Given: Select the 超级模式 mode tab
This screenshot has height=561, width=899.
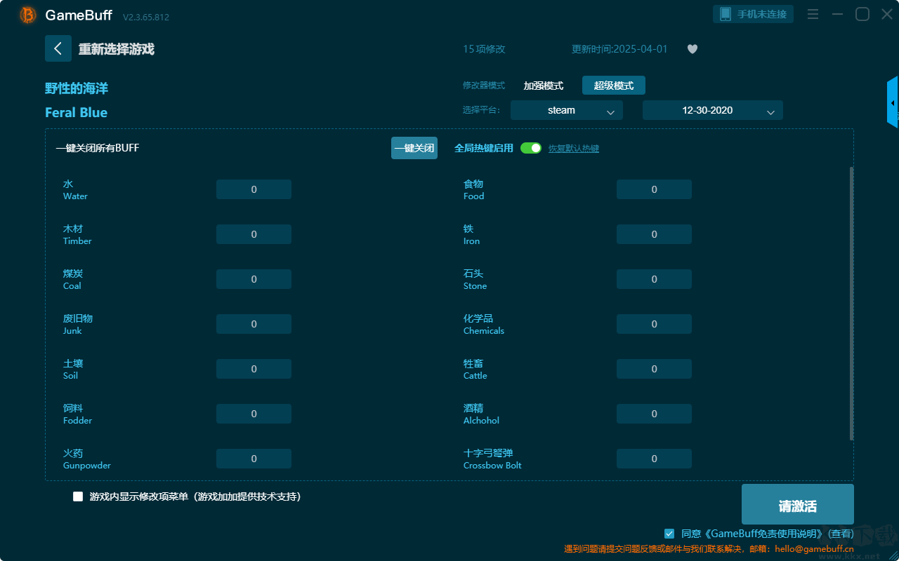Looking at the screenshot, I should [614, 86].
